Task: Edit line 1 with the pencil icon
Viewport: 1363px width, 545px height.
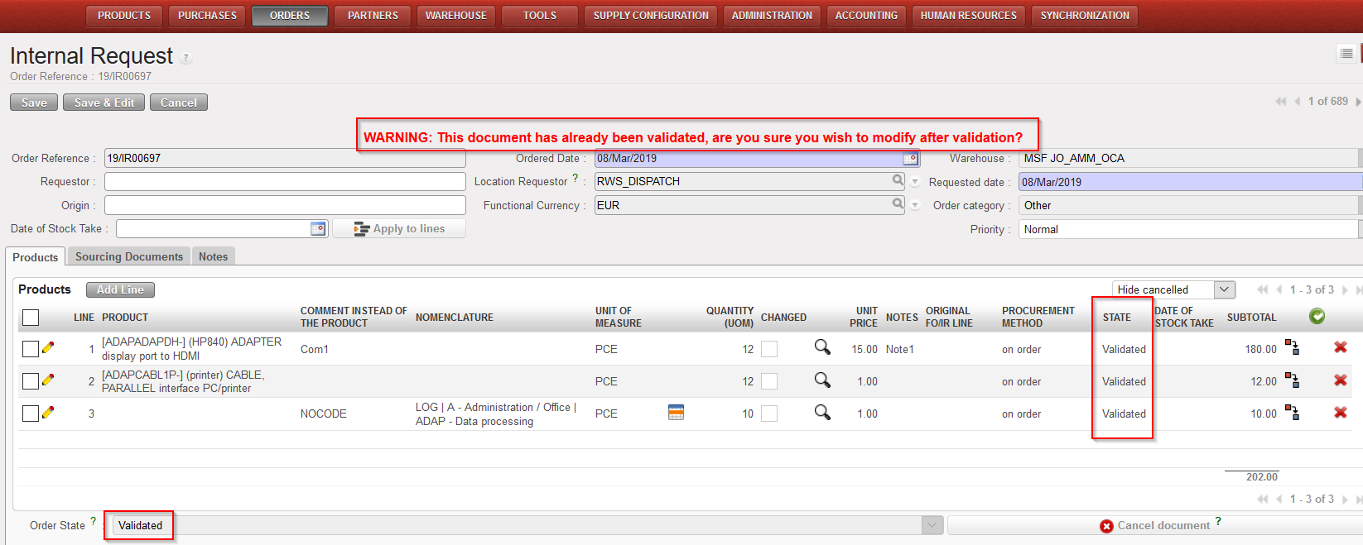Action: point(48,348)
